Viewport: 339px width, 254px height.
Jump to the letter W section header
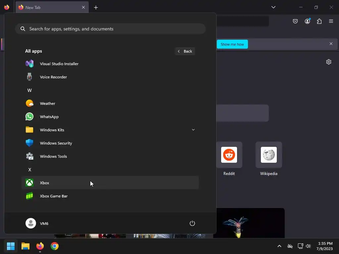(x=29, y=90)
